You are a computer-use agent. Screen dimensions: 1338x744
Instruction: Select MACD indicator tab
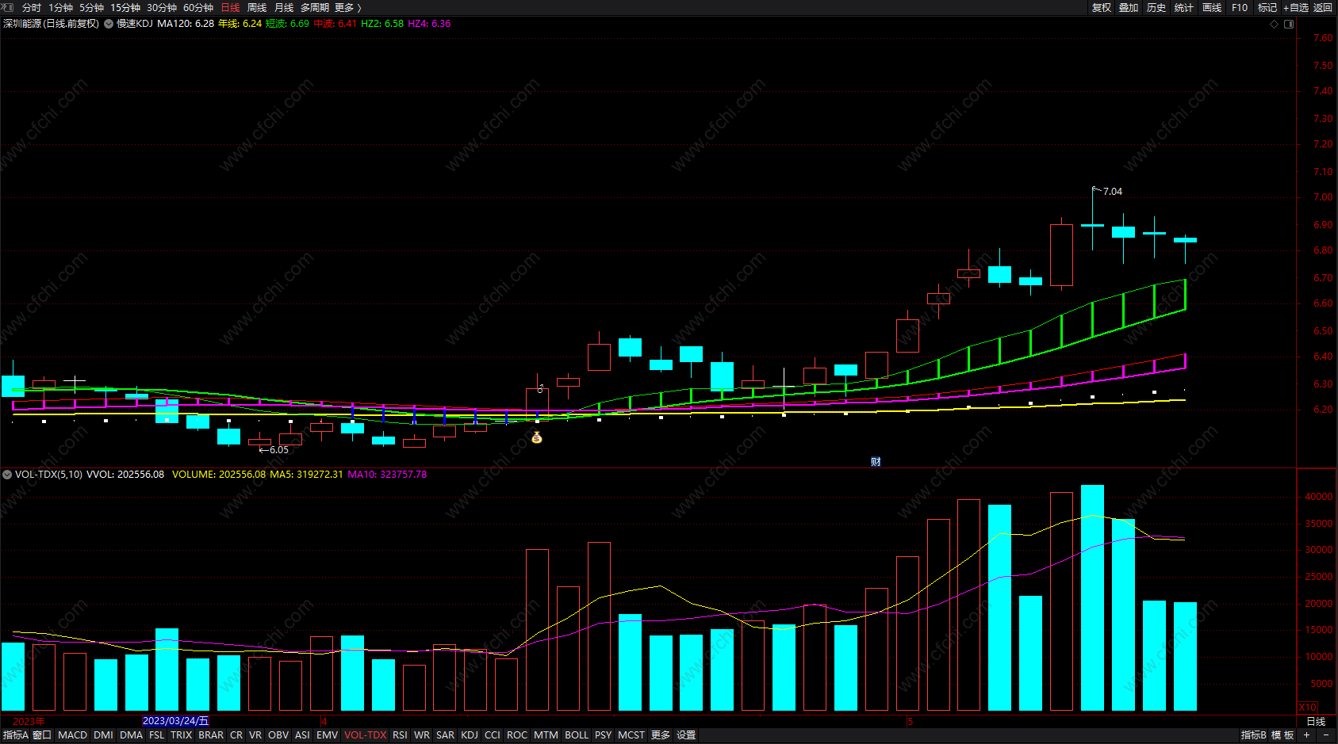pyautogui.click(x=73, y=735)
